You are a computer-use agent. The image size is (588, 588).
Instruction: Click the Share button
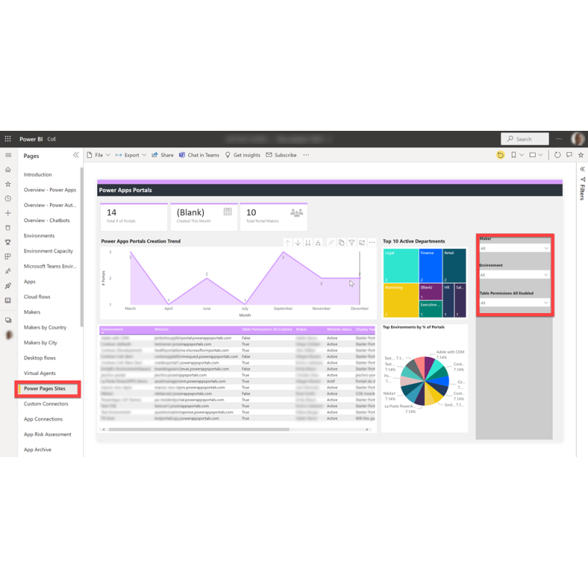coord(162,155)
